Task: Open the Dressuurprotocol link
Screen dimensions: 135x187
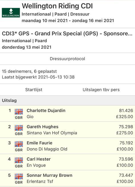Action: 67,59
